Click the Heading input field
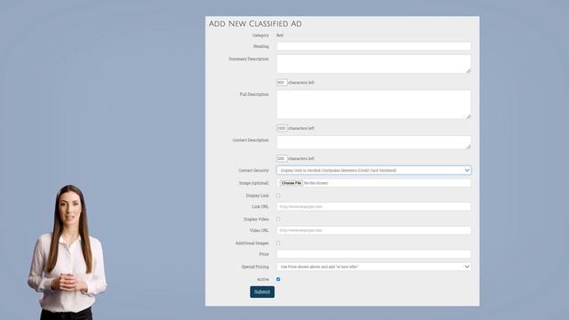Image resolution: width=569 pixels, height=320 pixels. tap(373, 46)
